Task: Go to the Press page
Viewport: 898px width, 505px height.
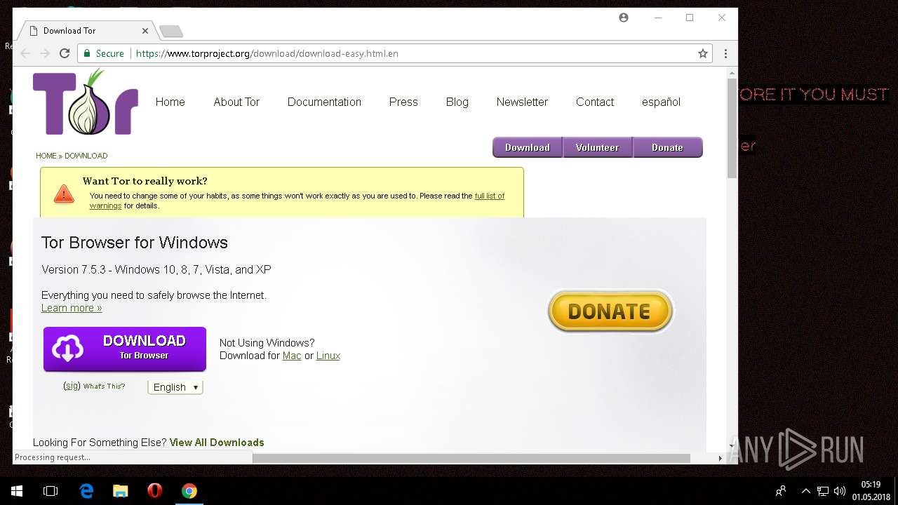Action: coord(403,102)
